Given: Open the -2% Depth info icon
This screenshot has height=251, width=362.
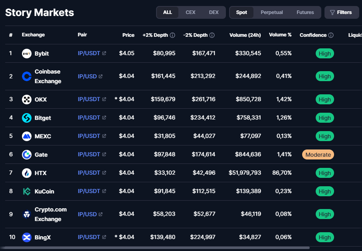Looking at the screenshot, I should [x=212, y=35].
